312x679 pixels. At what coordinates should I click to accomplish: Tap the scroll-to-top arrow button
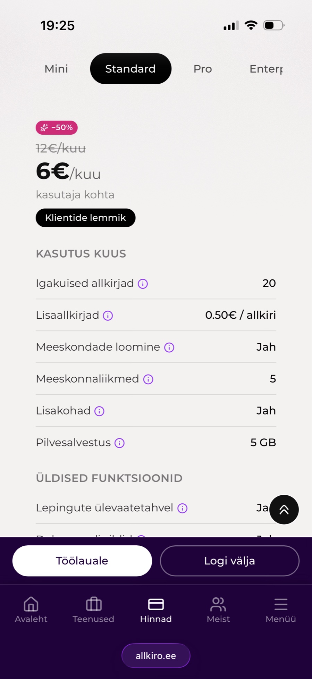pyautogui.click(x=284, y=510)
